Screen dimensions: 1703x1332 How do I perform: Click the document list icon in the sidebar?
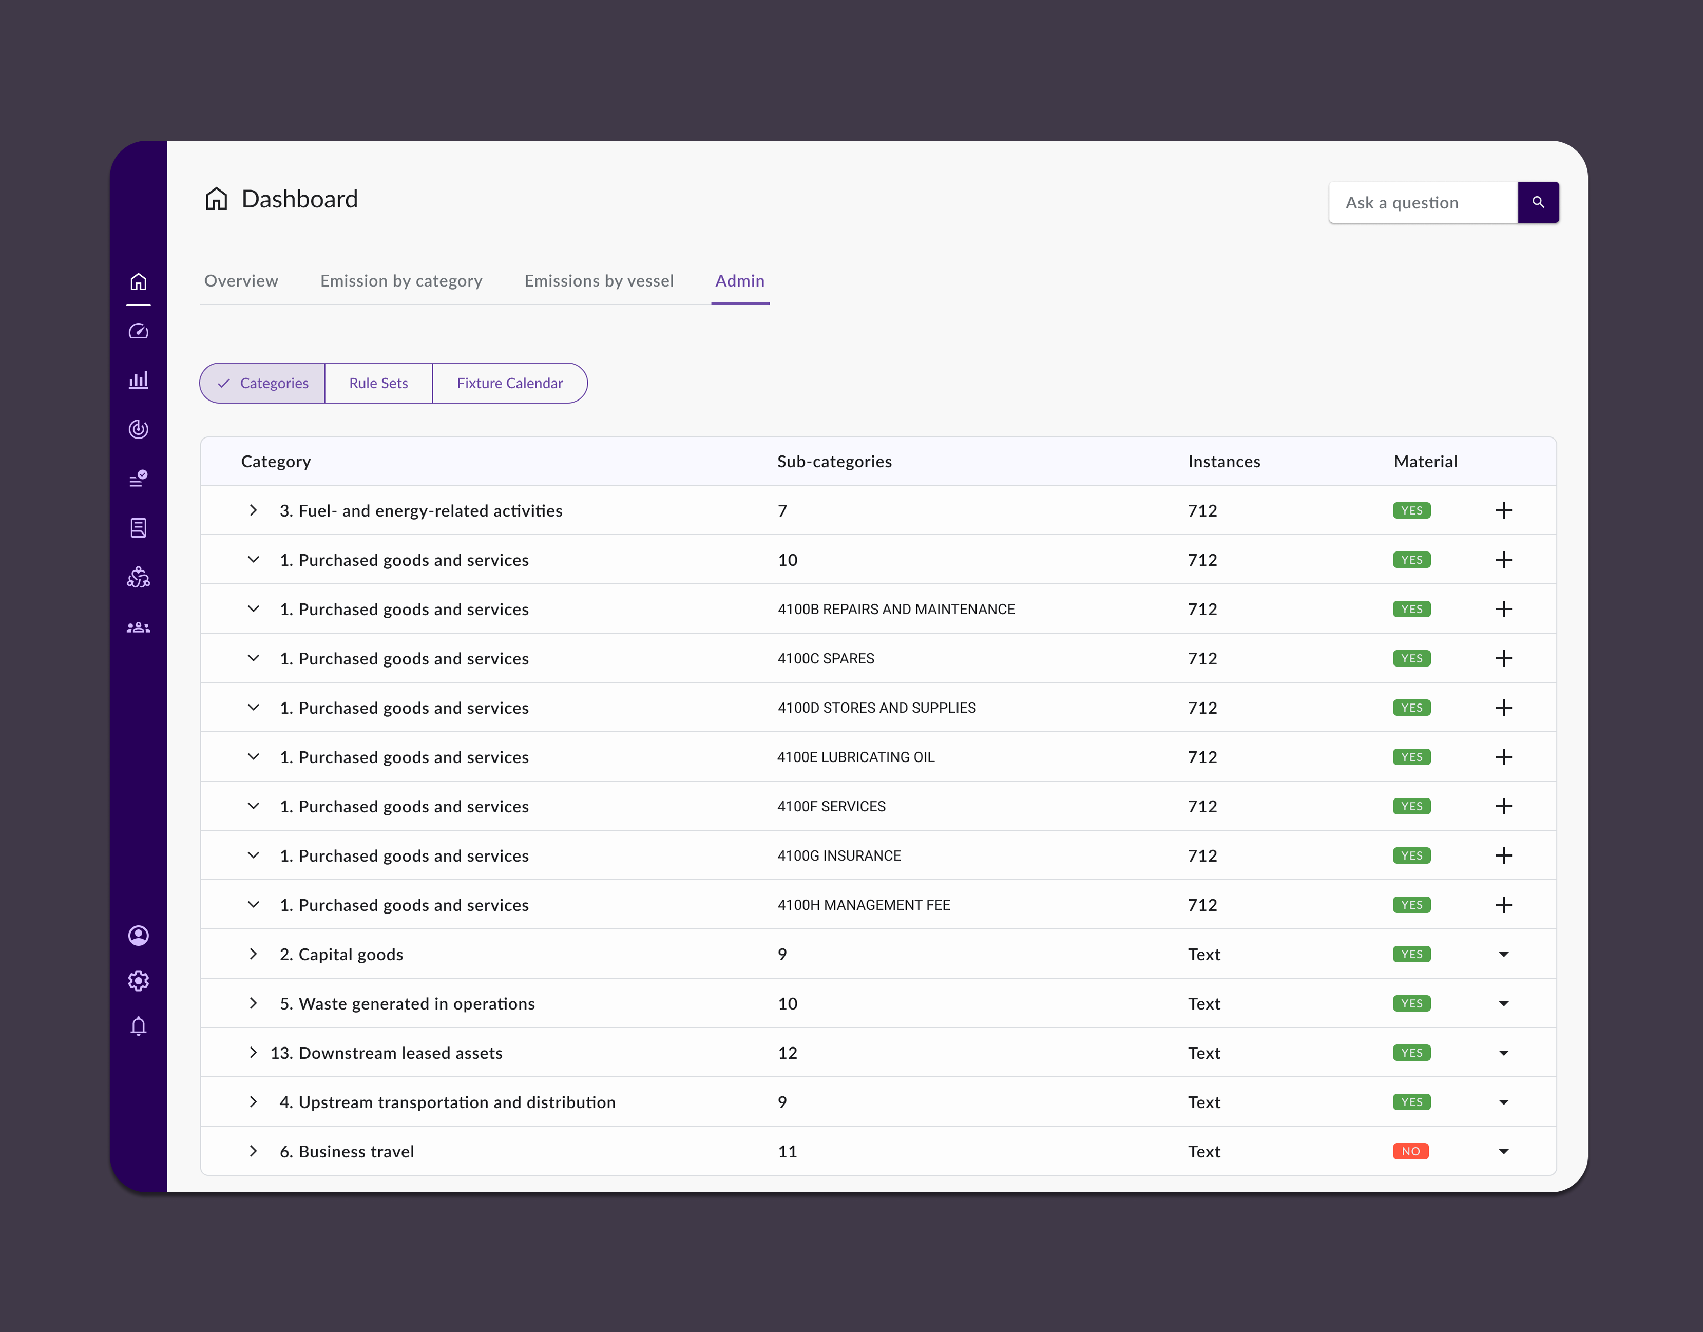tap(138, 528)
